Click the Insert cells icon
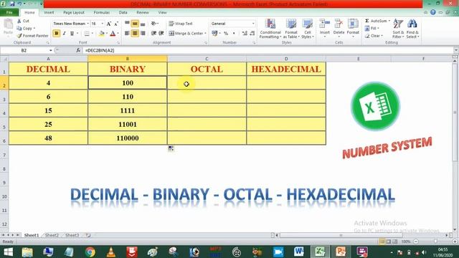The image size is (459, 258). point(324,24)
